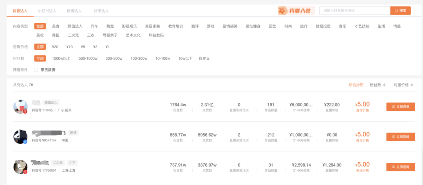Filter content type by 舞蹈
Screen dimensions: 423x185
coord(56,35)
